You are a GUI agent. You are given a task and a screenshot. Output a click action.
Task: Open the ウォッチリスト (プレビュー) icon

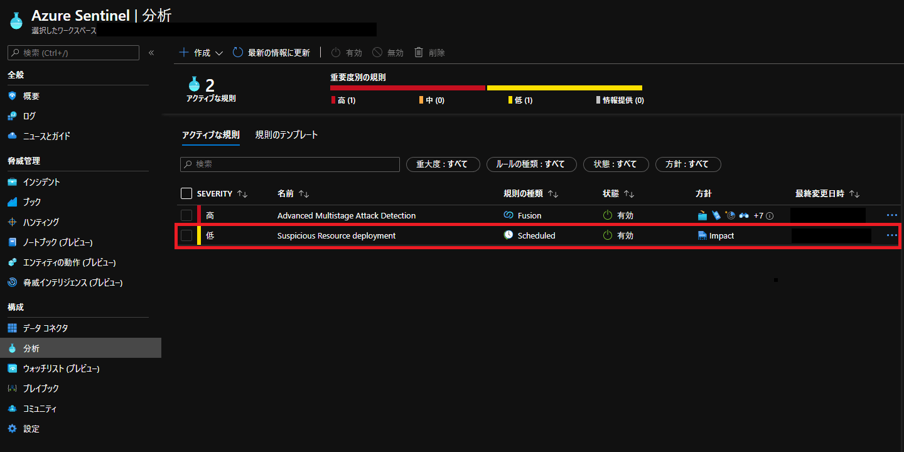coord(12,369)
